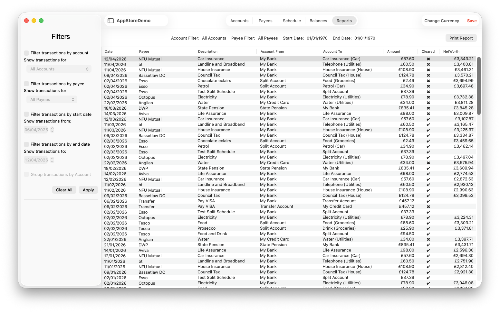Image resolution: width=500 pixels, height=312 pixels.
Task: Select the Reports tab
Action: (344, 21)
